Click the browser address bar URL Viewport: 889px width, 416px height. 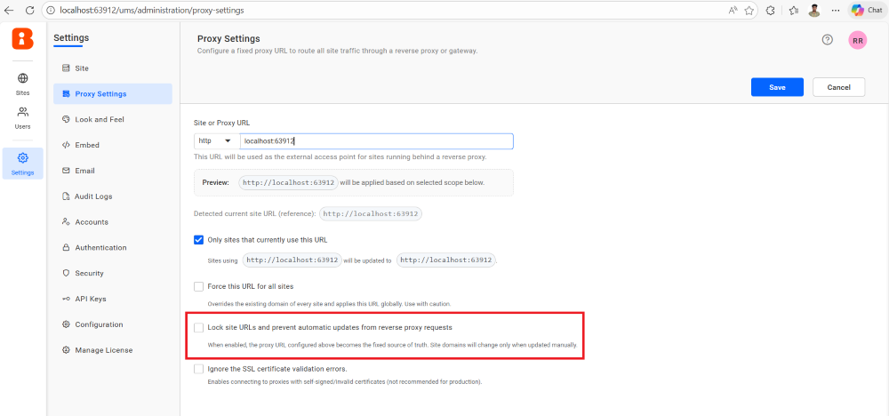coord(153,10)
